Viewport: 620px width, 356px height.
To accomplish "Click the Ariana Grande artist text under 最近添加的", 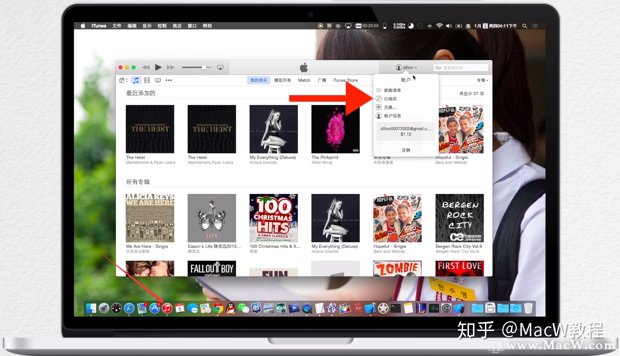I will point(263,163).
